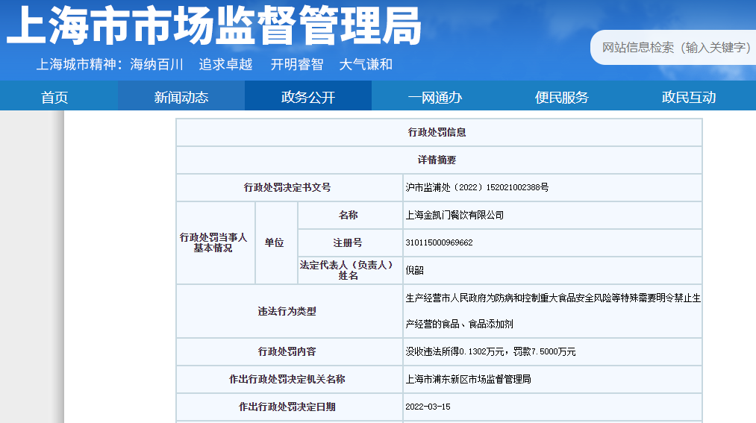Select the 政务公开 menu item
756x423 pixels.
pyautogui.click(x=308, y=97)
